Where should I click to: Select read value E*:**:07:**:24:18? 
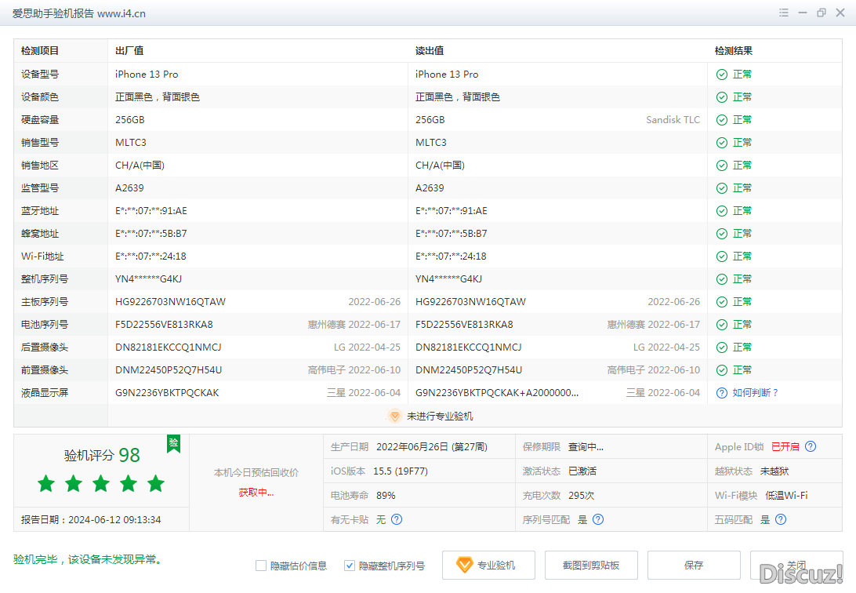[451, 256]
